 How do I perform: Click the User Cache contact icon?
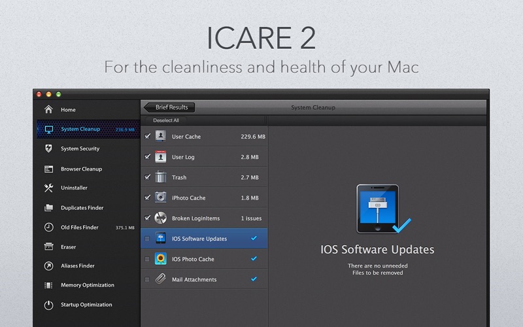coord(160,136)
